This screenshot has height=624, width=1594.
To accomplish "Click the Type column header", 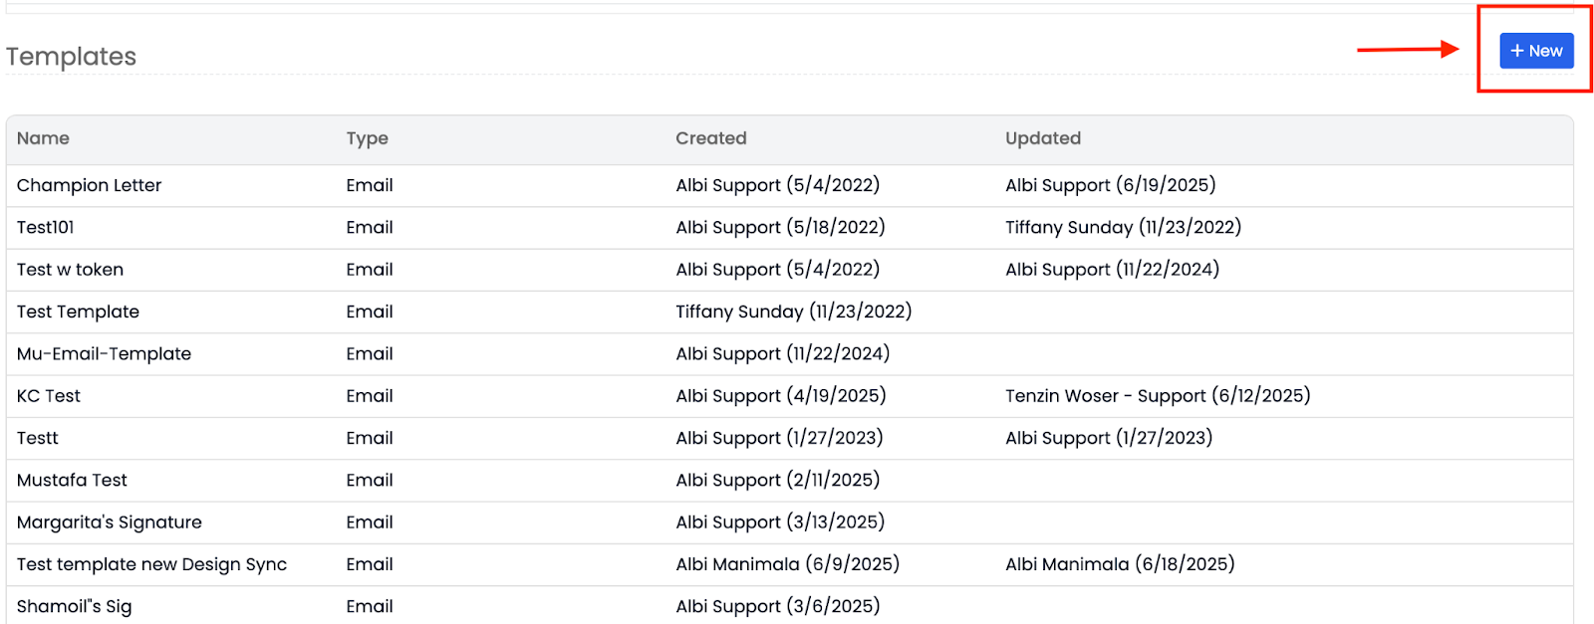I will coord(367,138).
